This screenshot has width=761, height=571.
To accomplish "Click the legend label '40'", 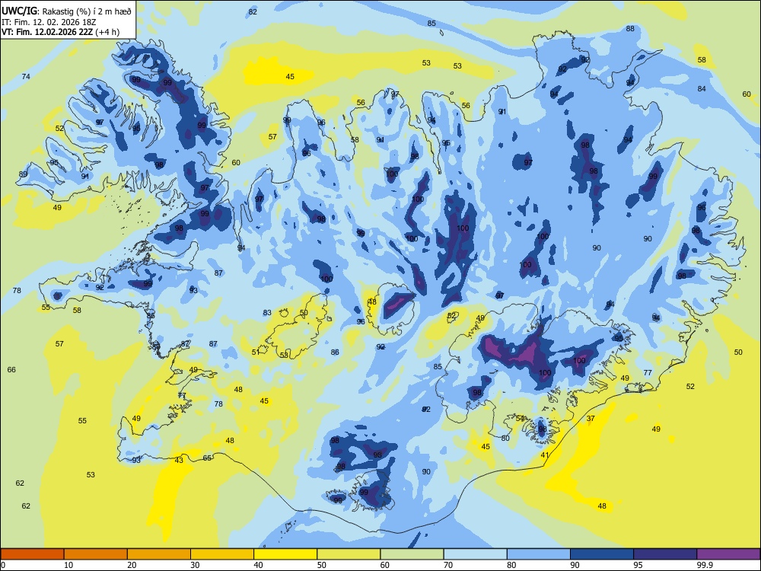I will click(x=258, y=565).
